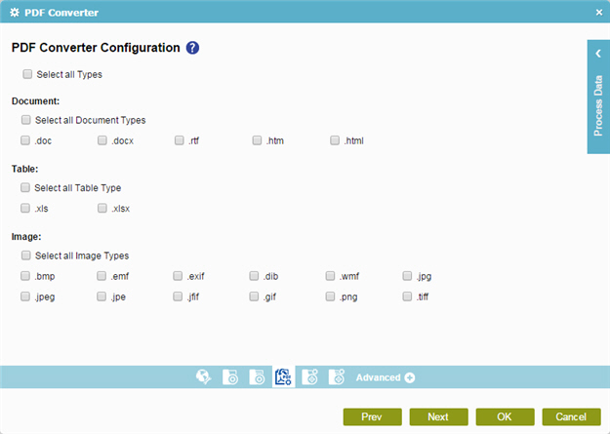Tick the .htm file type
Screen dimensions: 610x434
257,140
